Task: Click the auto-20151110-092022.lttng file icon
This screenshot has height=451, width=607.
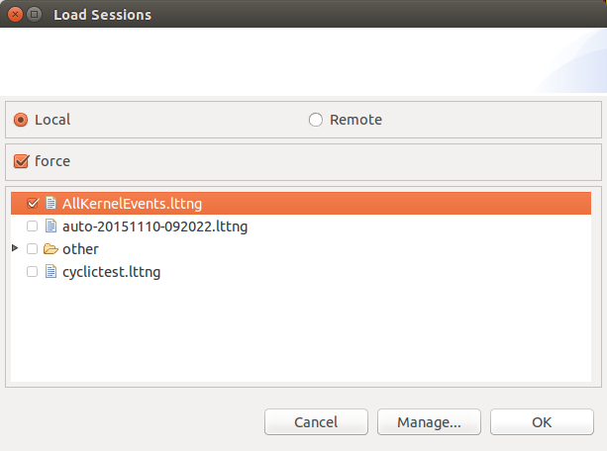Action: tap(51, 226)
